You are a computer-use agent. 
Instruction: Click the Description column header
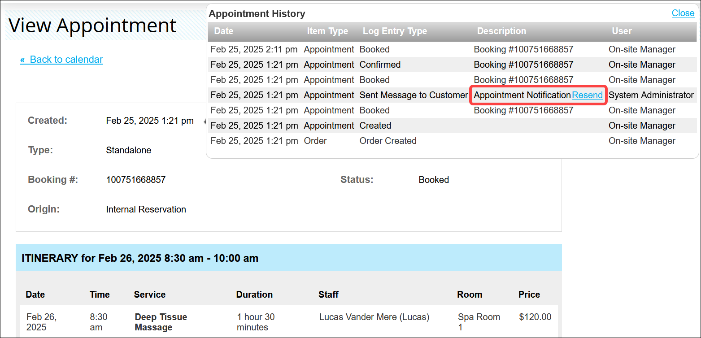pyautogui.click(x=501, y=31)
